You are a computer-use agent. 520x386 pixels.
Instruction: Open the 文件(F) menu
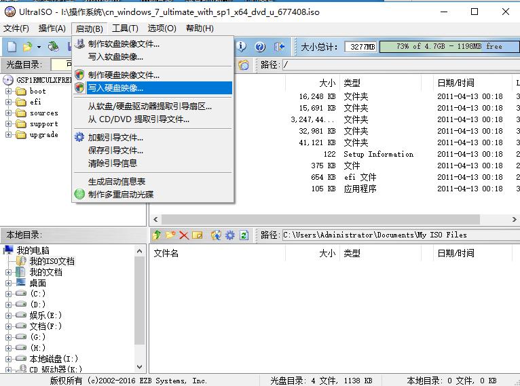click(16, 28)
